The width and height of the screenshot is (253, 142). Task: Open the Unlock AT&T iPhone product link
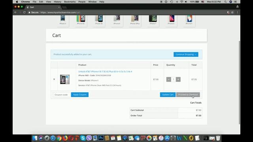point(105,71)
